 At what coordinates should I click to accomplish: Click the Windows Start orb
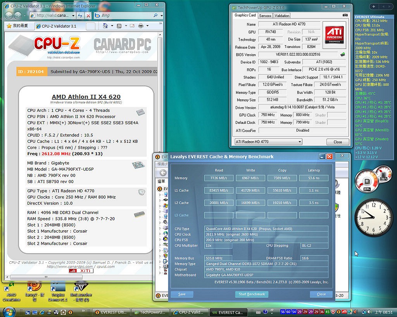pos(9,312)
